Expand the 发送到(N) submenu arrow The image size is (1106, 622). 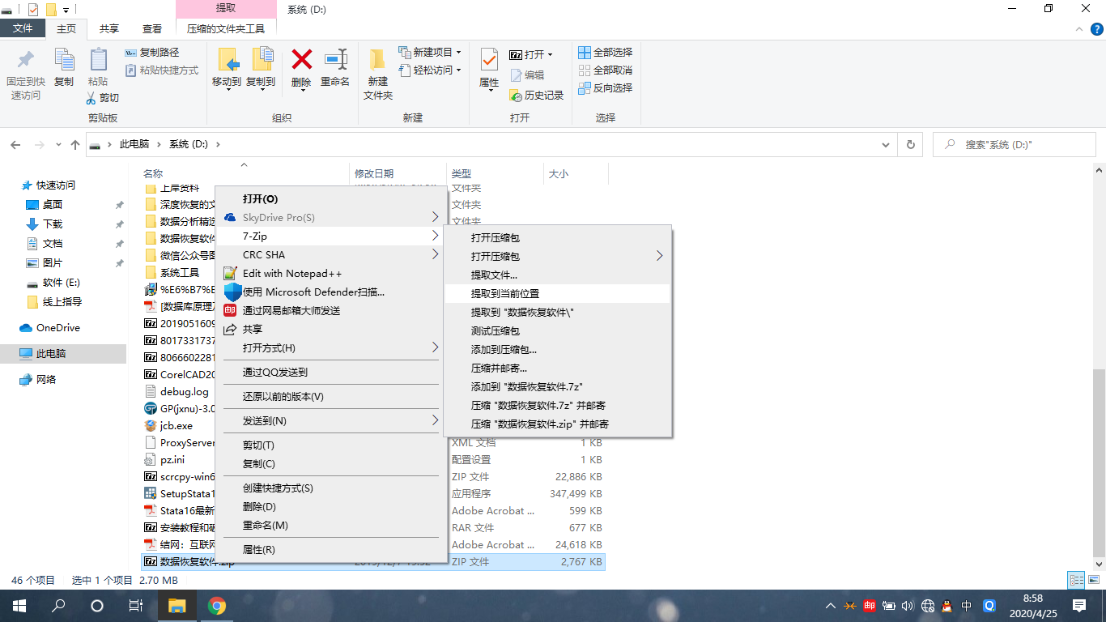pos(436,420)
